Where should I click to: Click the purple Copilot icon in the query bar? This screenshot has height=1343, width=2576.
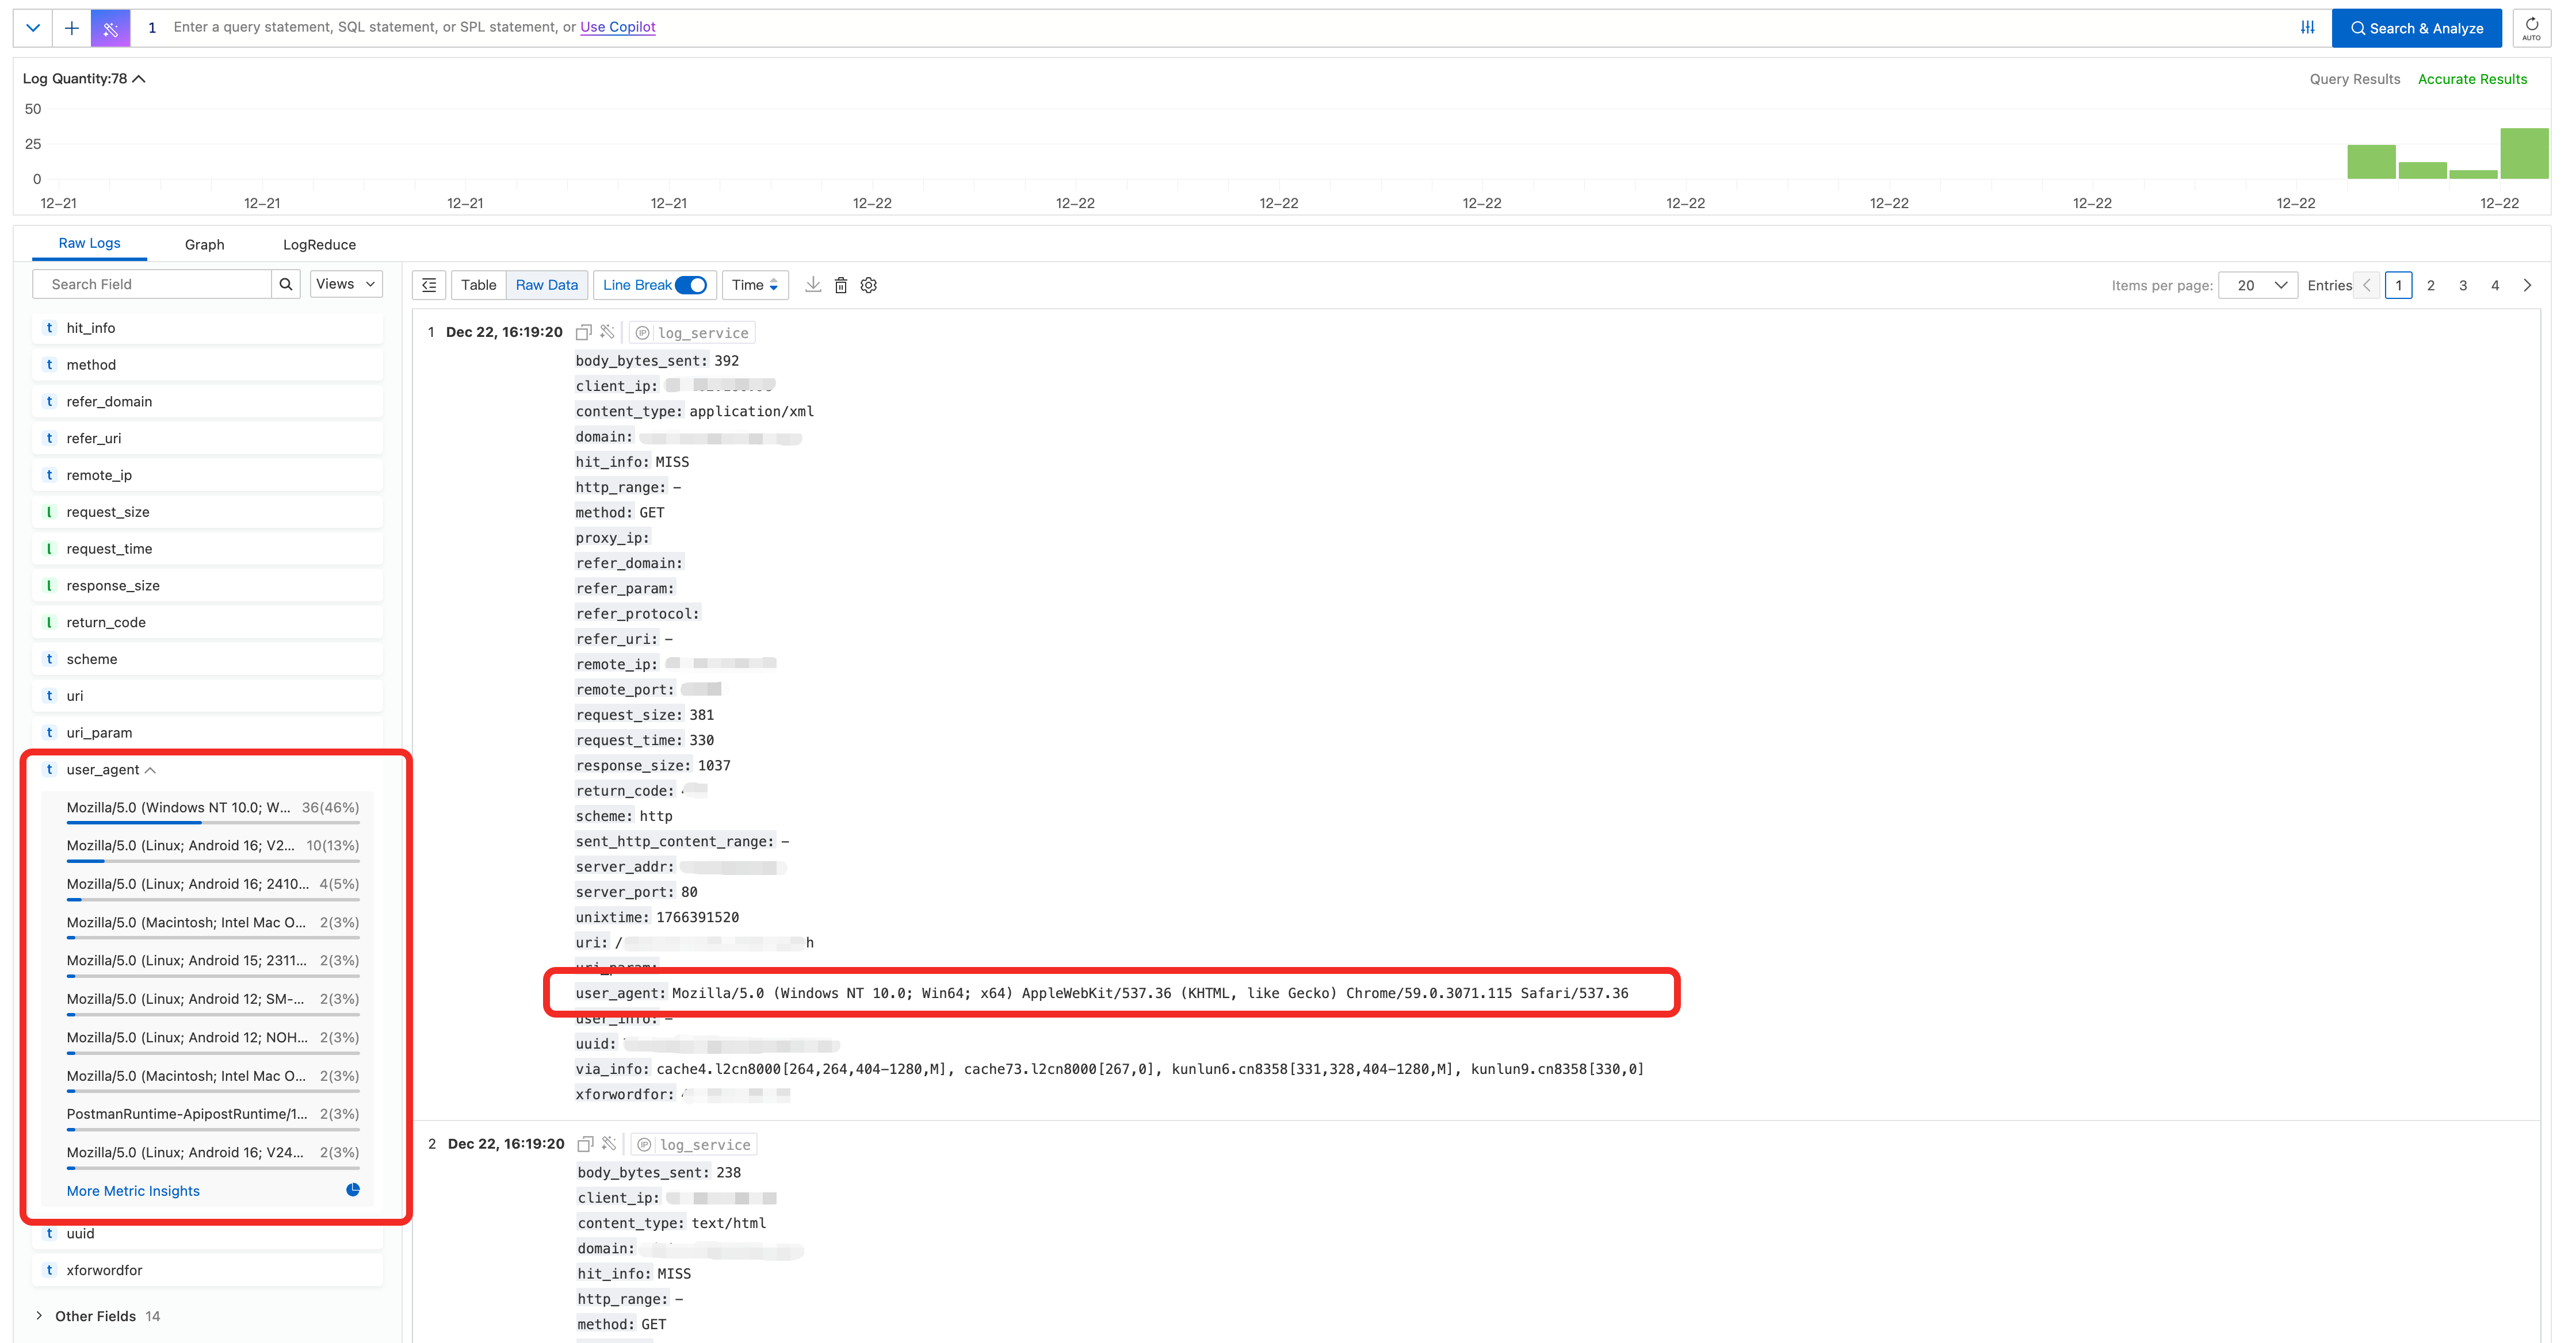110,27
